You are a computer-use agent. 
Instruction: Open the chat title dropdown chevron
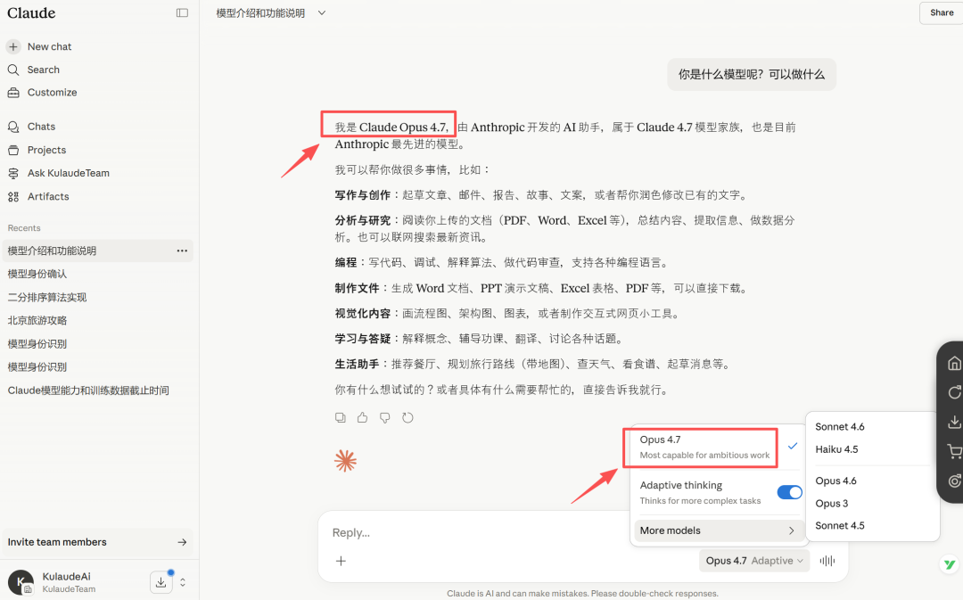[x=322, y=12]
